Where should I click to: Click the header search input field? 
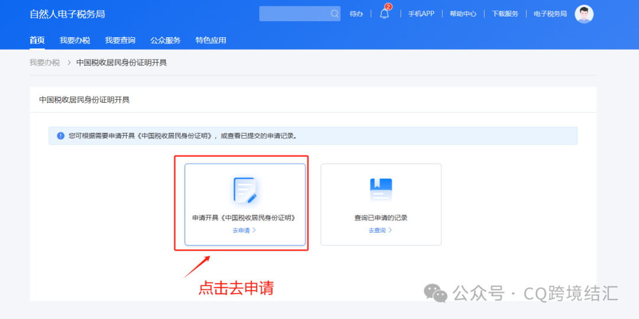click(299, 14)
